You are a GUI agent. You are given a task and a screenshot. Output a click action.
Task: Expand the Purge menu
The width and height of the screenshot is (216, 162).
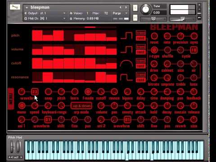coord(120,13)
